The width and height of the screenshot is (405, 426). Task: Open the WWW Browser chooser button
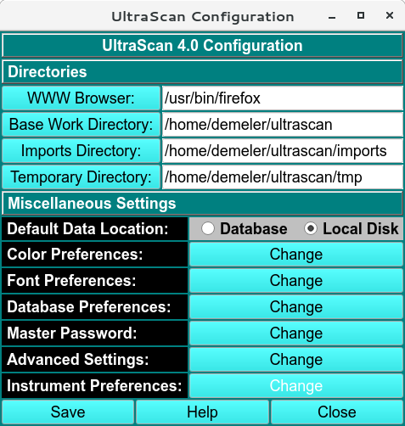[81, 98]
